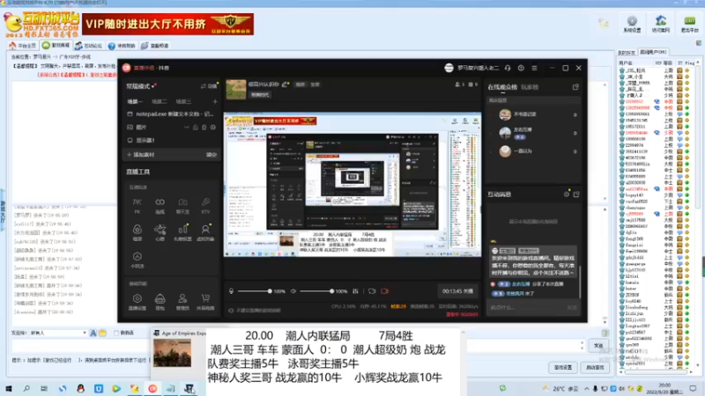Viewport: 705px width, 396px height.
Task: Click the screen rotate/switch icon in control bar
Action: click(372, 291)
